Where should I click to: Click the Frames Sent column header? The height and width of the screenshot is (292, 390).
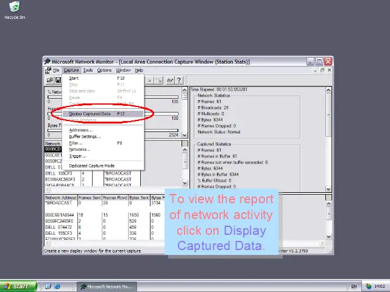coord(90,198)
